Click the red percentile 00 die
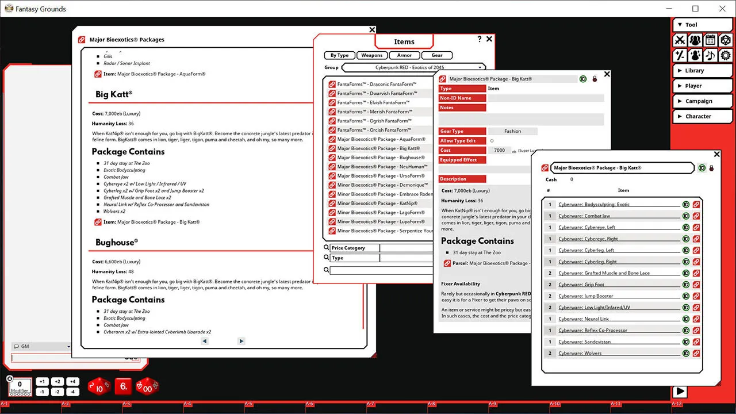Image resolution: width=736 pixels, height=414 pixels. click(147, 386)
